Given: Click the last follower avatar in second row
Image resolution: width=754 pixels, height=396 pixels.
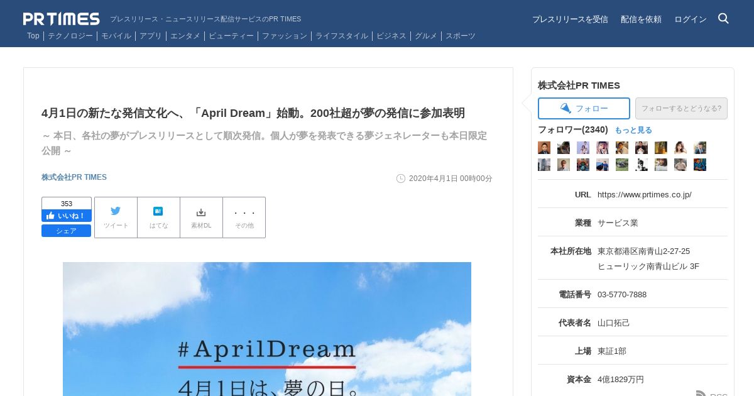Looking at the screenshot, I should (700, 165).
